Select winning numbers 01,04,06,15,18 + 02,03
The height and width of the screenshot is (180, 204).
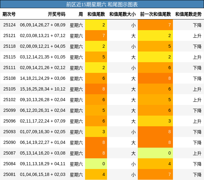pyautogui.click(x=43, y=174)
